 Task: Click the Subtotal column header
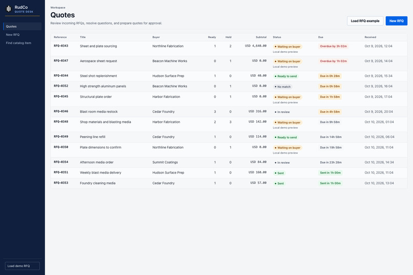[261, 37]
